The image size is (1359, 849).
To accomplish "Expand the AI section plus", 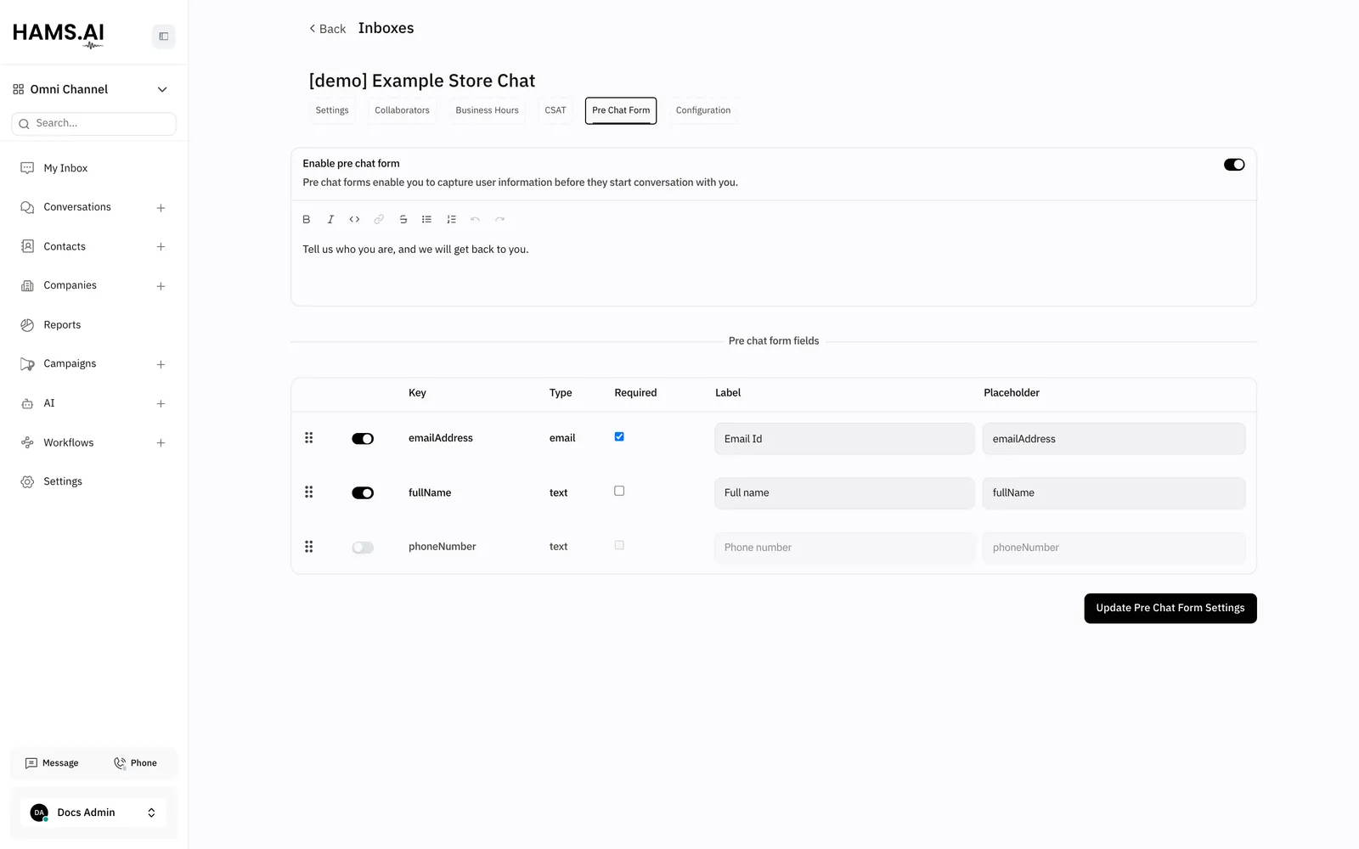I will click(x=161, y=404).
